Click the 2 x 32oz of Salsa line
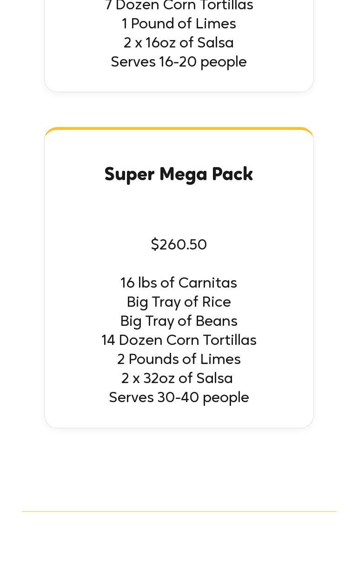 pos(177,378)
